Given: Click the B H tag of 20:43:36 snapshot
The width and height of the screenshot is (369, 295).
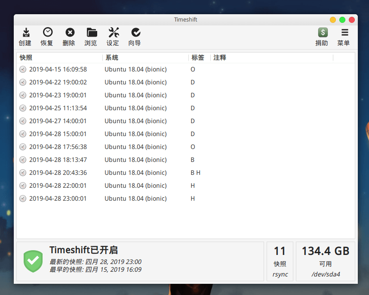Looking at the screenshot, I should [196, 173].
